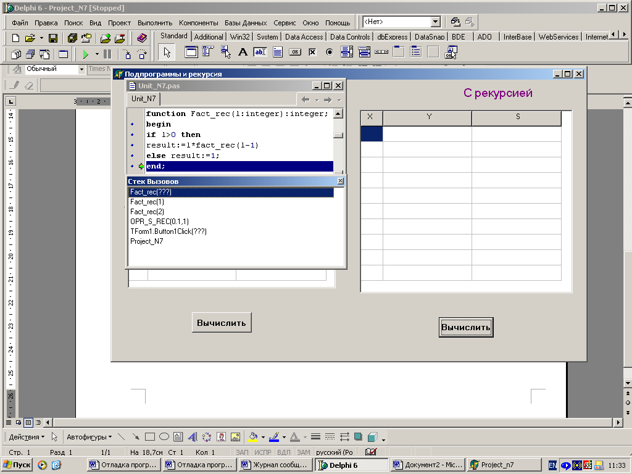Screen dimensions: 632x474
Task: Select the Unit_N7 editor tab
Action: [x=143, y=99]
